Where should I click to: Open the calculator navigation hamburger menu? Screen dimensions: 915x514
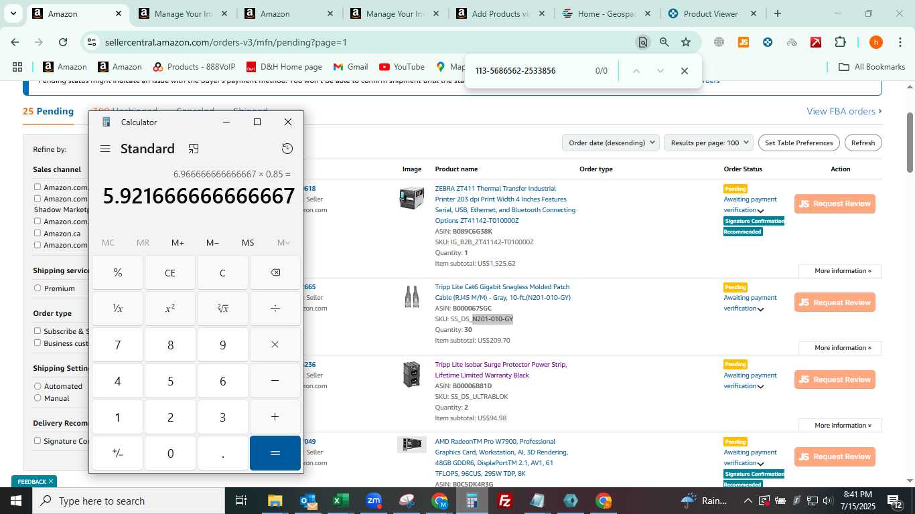click(105, 149)
